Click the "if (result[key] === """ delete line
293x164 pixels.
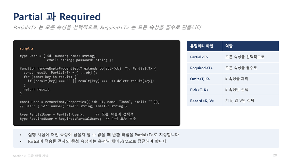click(91, 81)
